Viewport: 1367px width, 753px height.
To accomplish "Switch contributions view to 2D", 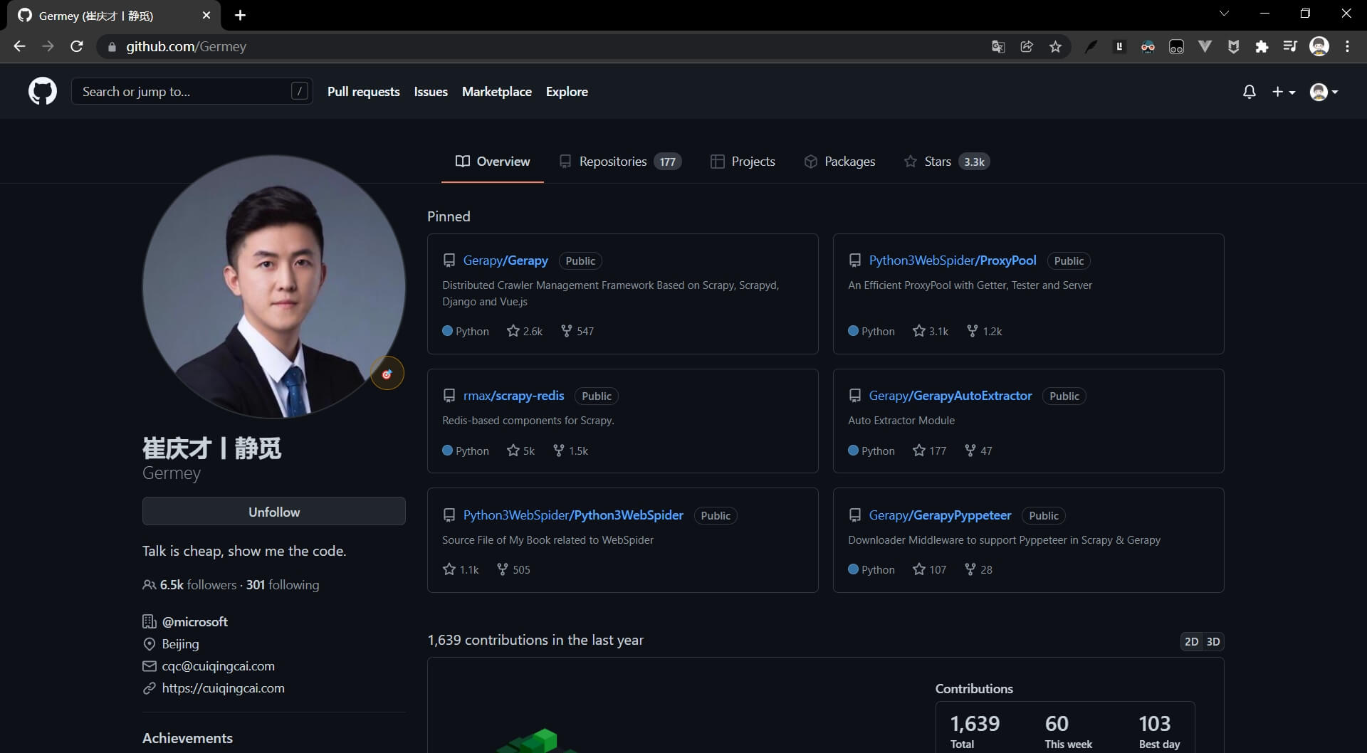I will click(1191, 641).
